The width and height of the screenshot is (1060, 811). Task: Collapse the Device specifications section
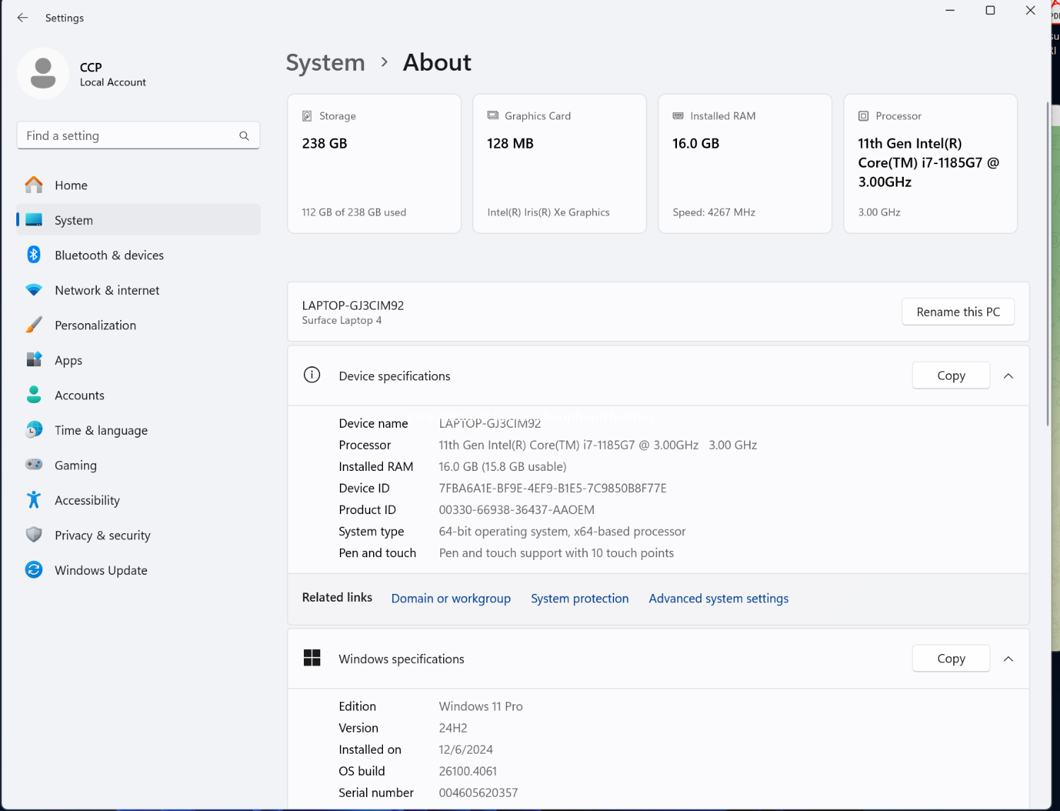click(x=1008, y=375)
